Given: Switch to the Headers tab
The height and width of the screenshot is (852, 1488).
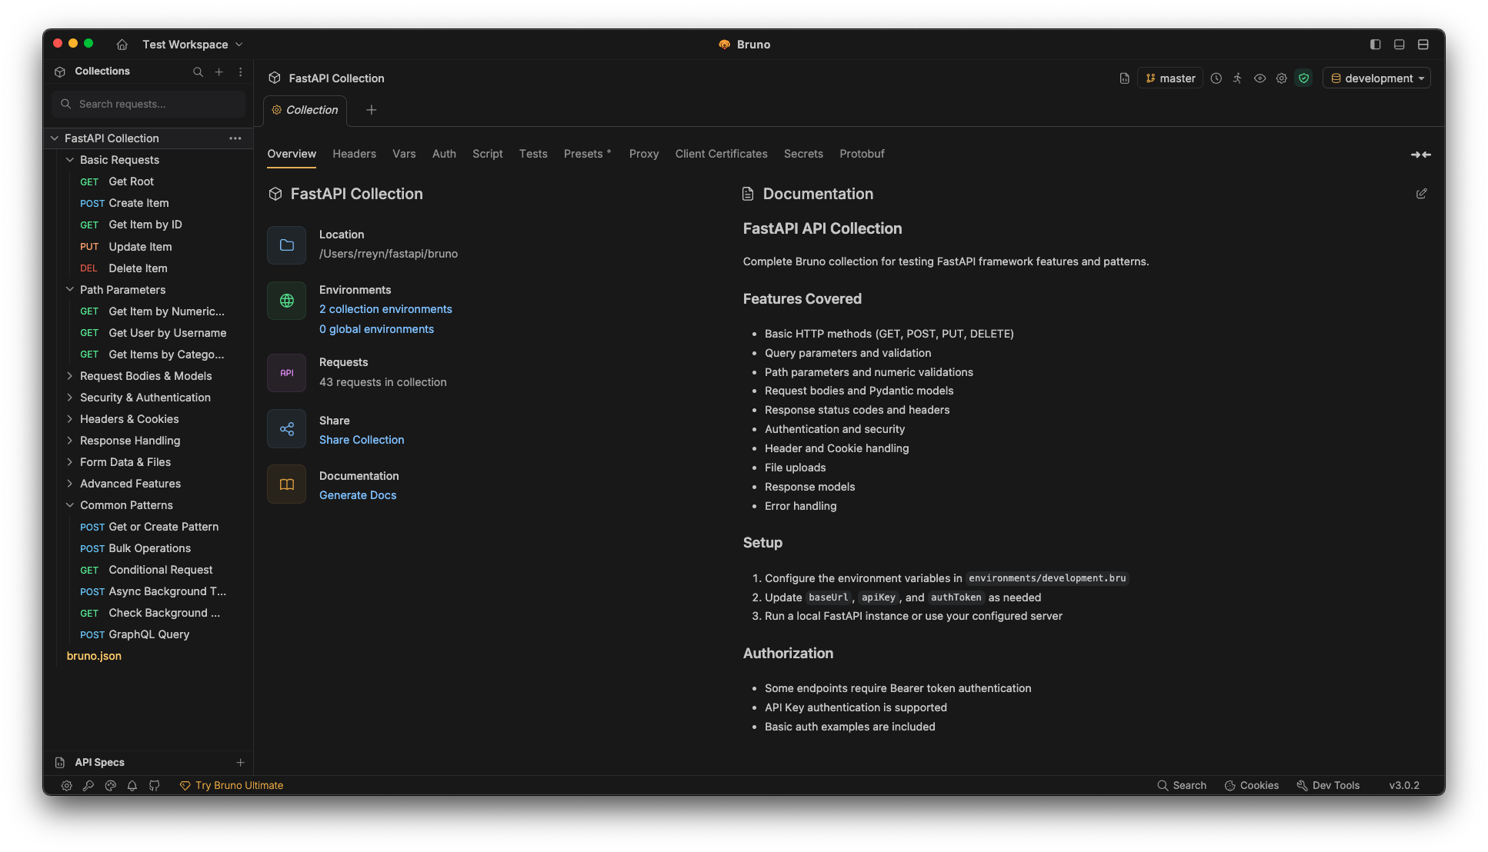Looking at the screenshot, I should [x=354, y=154].
